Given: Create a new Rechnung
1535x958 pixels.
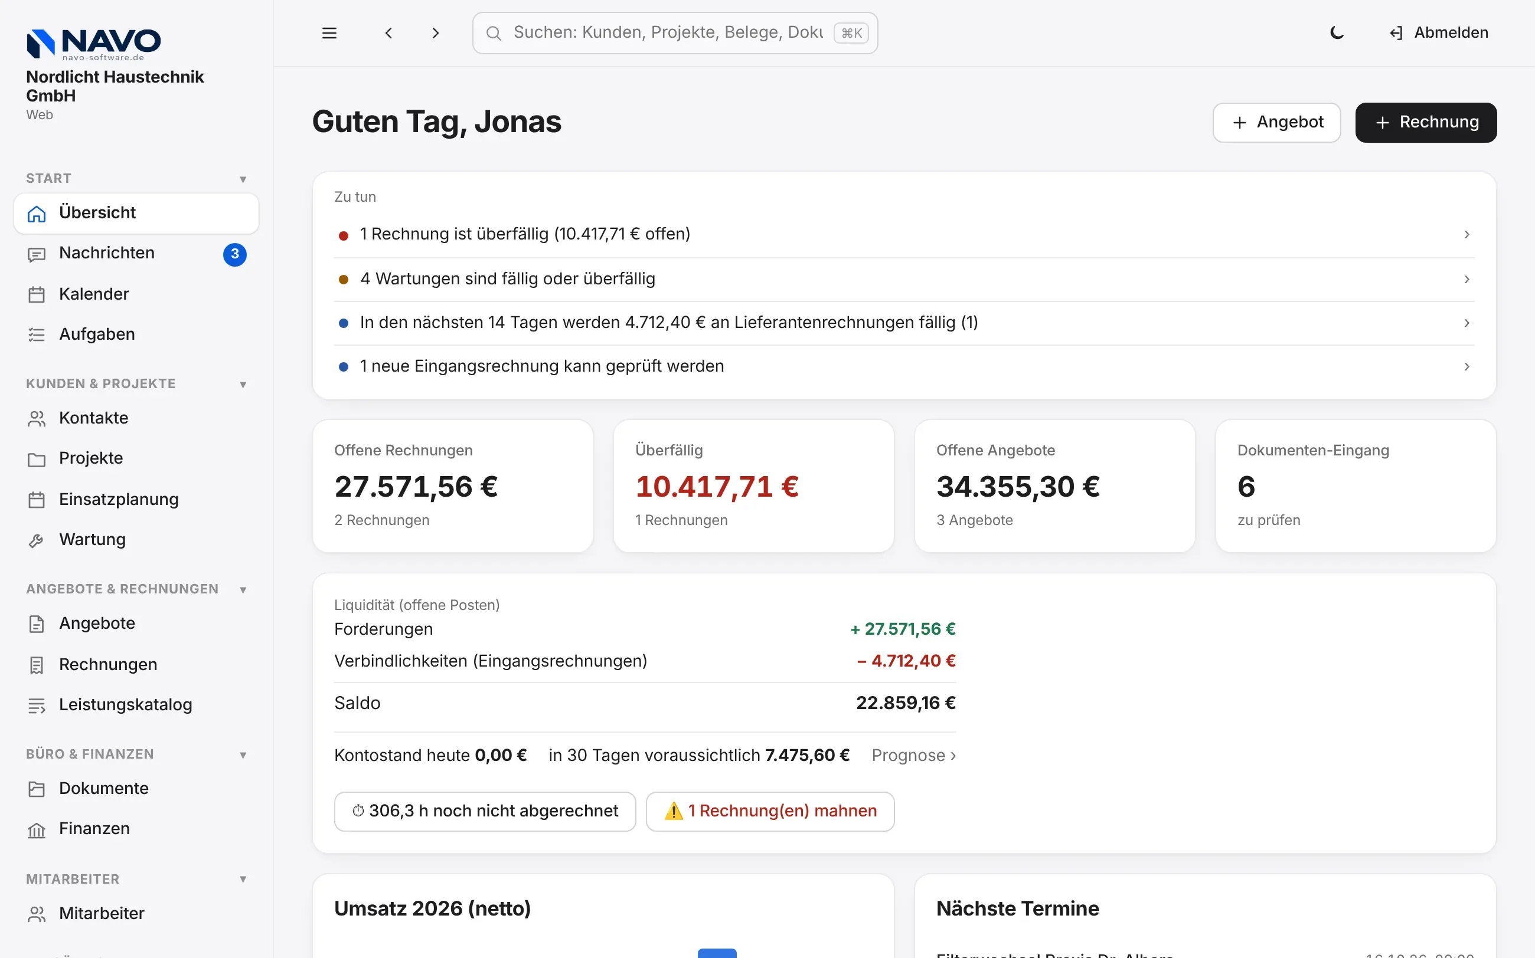Looking at the screenshot, I should point(1425,122).
